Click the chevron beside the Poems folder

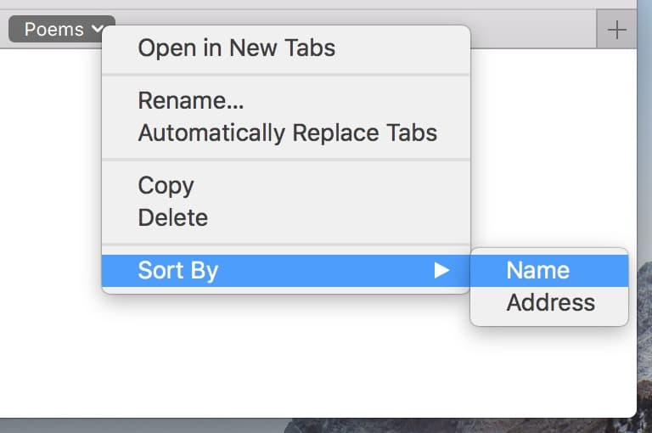(98, 30)
